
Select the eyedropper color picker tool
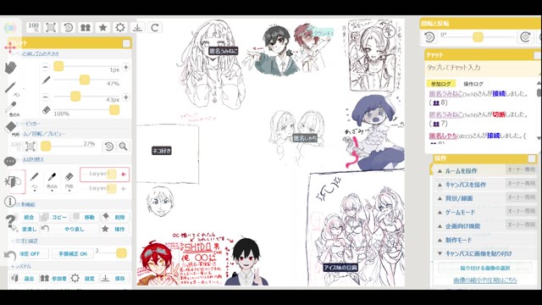11,108
